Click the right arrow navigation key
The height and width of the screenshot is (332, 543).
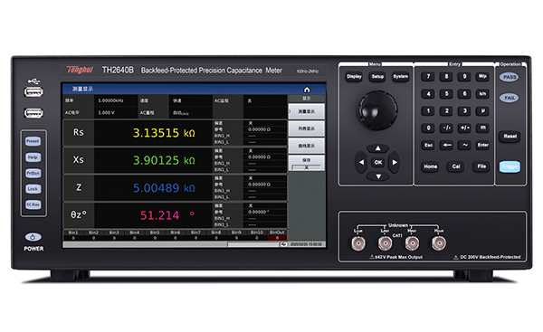click(395, 162)
